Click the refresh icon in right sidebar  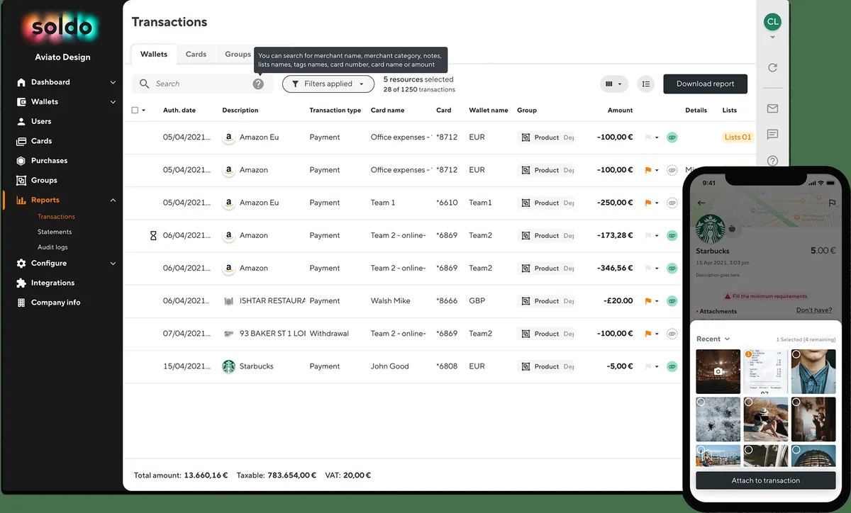[x=772, y=68]
